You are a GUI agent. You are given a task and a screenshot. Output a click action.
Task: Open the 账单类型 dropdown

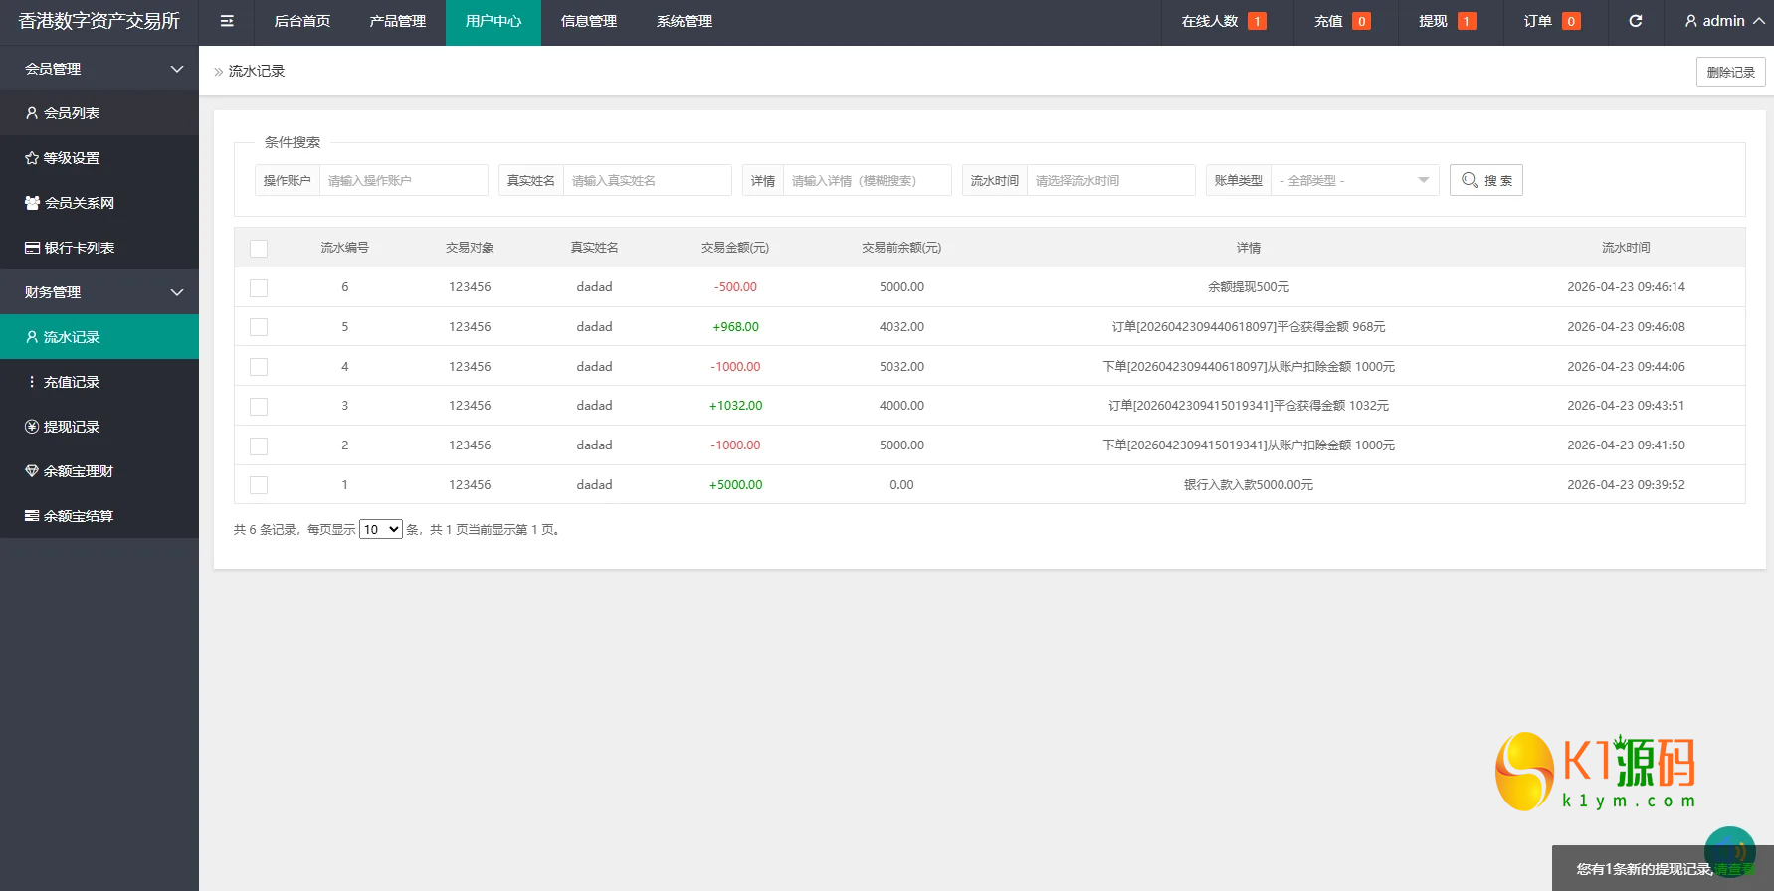1354,180
